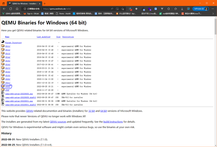Click the folder icon beside 2013/

click(3, 53)
